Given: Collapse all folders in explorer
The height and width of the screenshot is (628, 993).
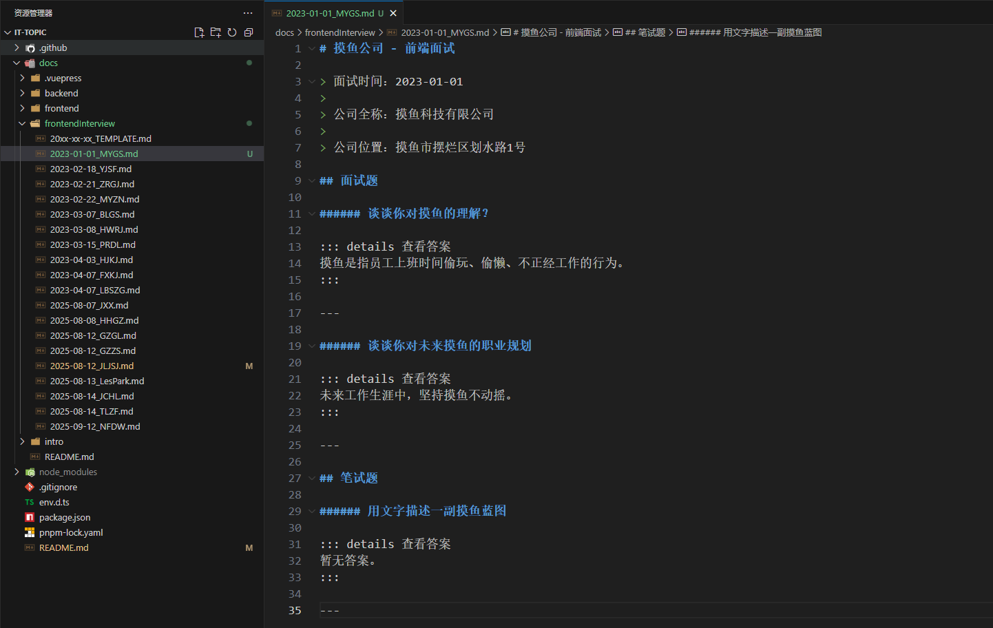Looking at the screenshot, I should click(x=249, y=32).
